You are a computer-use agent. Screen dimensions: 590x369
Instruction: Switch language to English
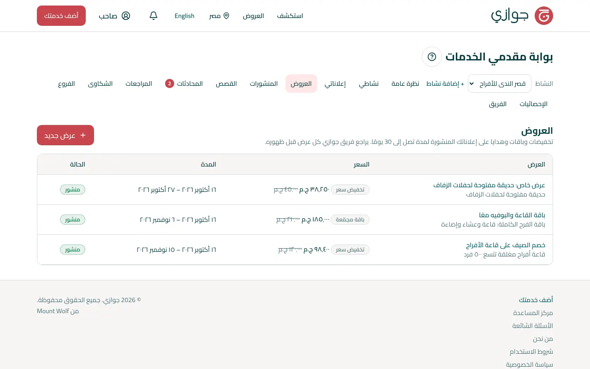(184, 16)
